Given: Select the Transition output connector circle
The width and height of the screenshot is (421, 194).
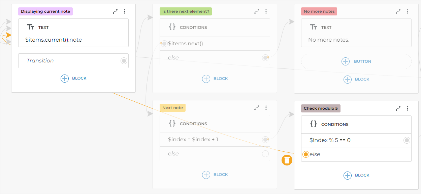Looking at the screenshot, I should point(124,61).
